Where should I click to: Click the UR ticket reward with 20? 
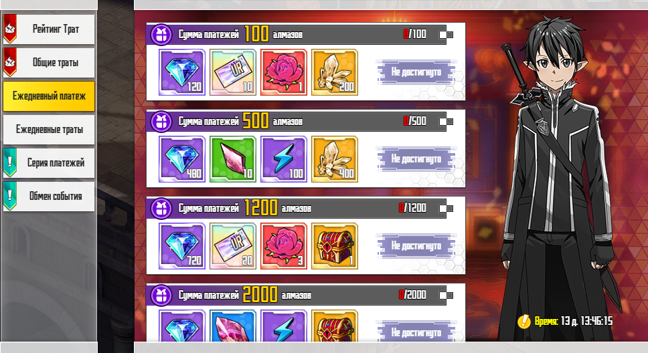[x=233, y=246]
